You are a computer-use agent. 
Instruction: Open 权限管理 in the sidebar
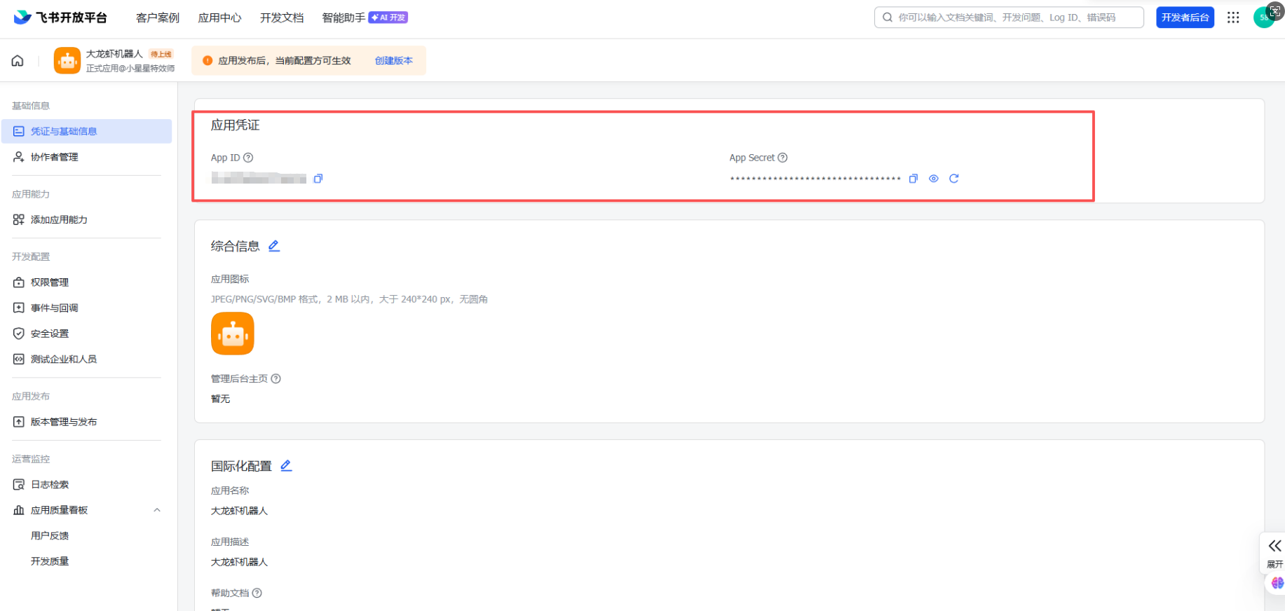click(50, 282)
